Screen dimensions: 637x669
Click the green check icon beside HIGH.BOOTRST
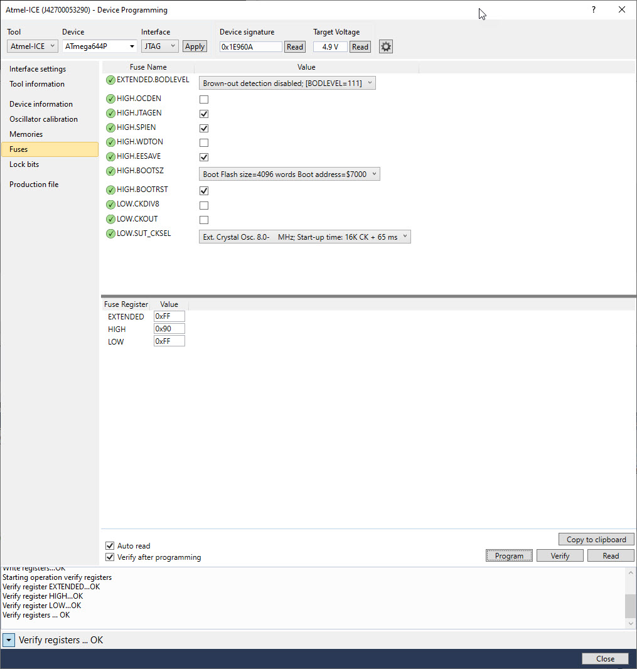click(x=110, y=190)
